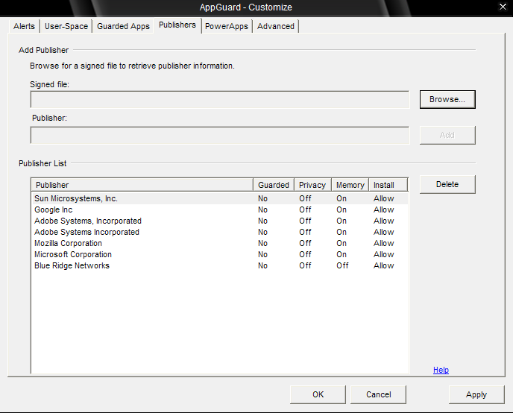
Task: Click the Cancel button
Action: click(378, 394)
